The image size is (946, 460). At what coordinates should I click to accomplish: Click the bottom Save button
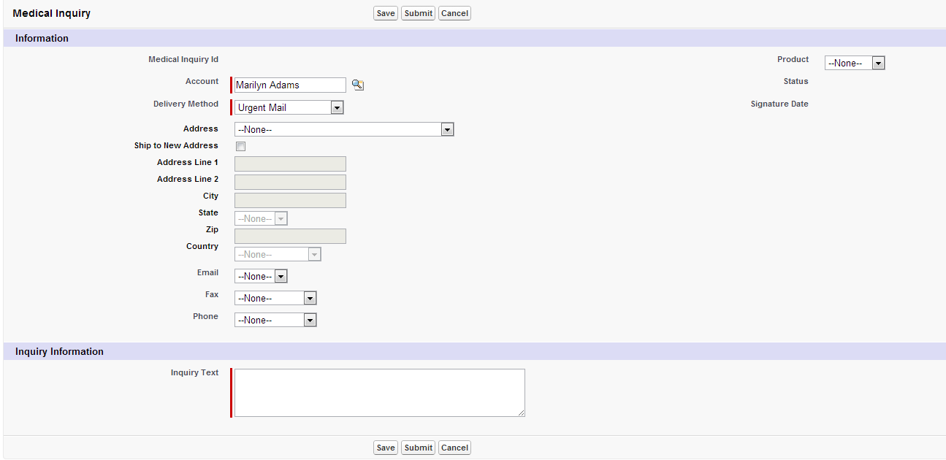(385, 448)
